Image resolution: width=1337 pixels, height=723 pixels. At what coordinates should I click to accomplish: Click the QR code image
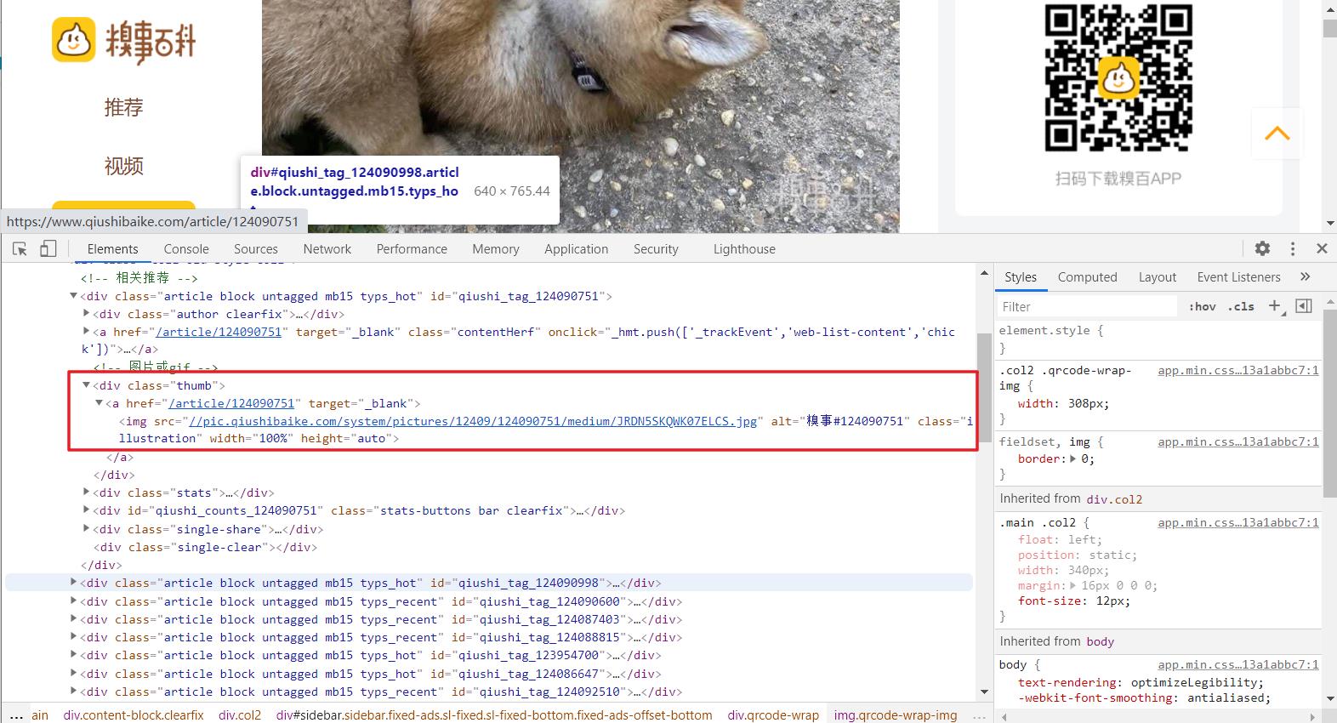tap(1118, 78)
